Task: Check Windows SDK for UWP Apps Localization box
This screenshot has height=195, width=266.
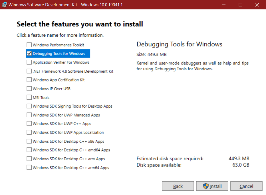Action: tap(29, 132)
